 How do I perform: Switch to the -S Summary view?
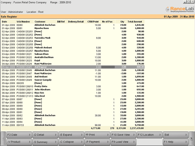coord(45,142)
